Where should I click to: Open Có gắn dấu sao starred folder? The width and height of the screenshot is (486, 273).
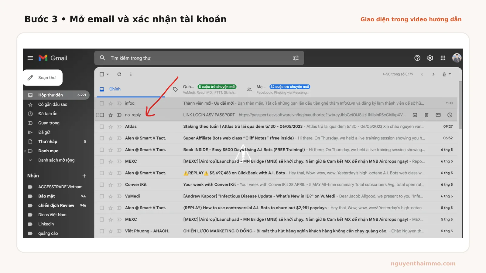click(56, 104)
